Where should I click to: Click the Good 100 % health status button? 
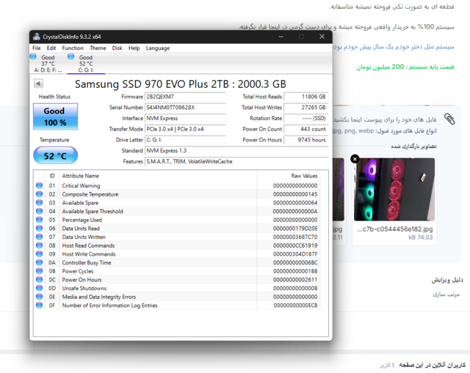56,117
